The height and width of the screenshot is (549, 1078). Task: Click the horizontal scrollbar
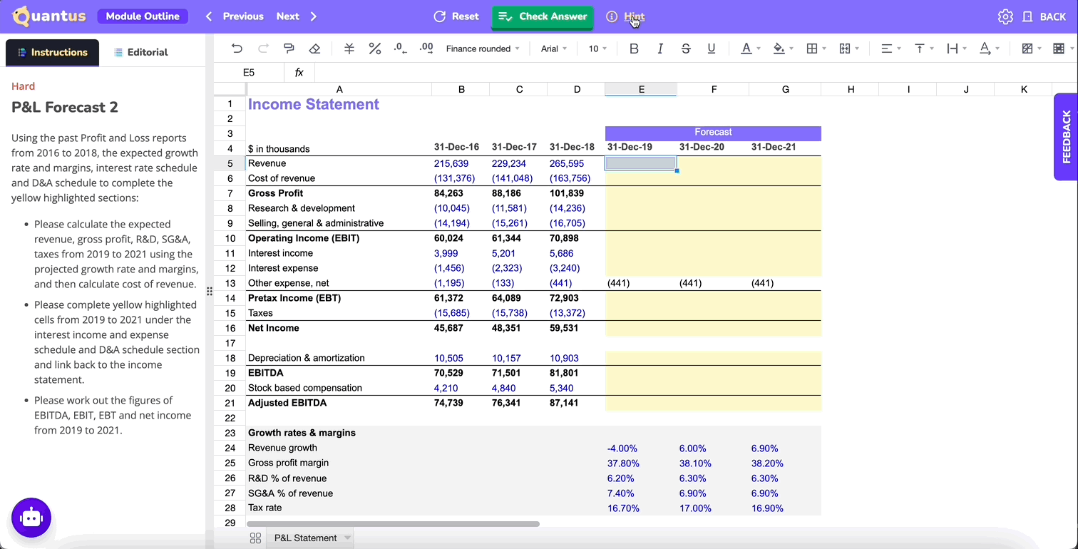click(393, 523)
